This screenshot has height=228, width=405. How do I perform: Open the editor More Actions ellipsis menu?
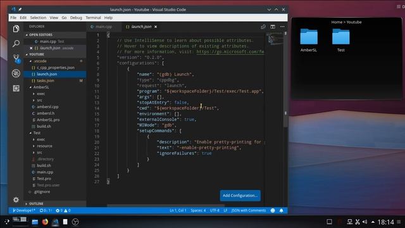coord(282,27)
